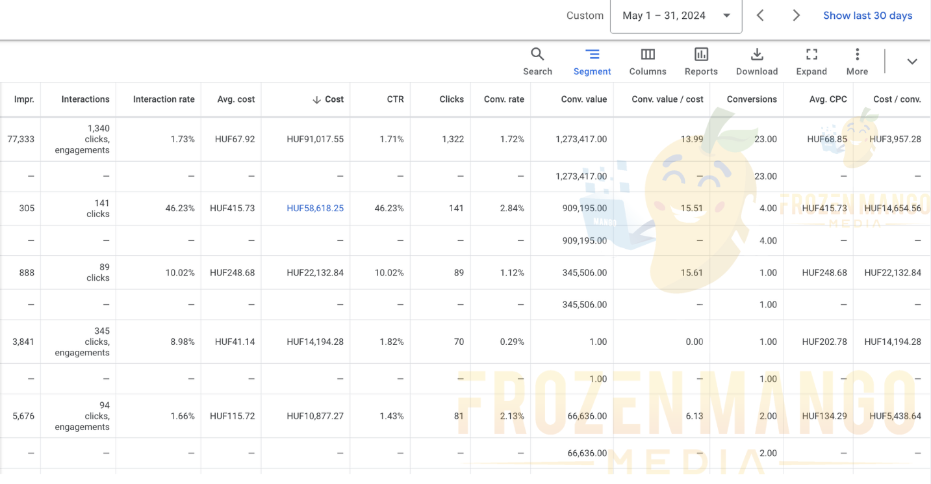Sort by the Conversions column header
The image size is (931, 484).
coord(752,99)
